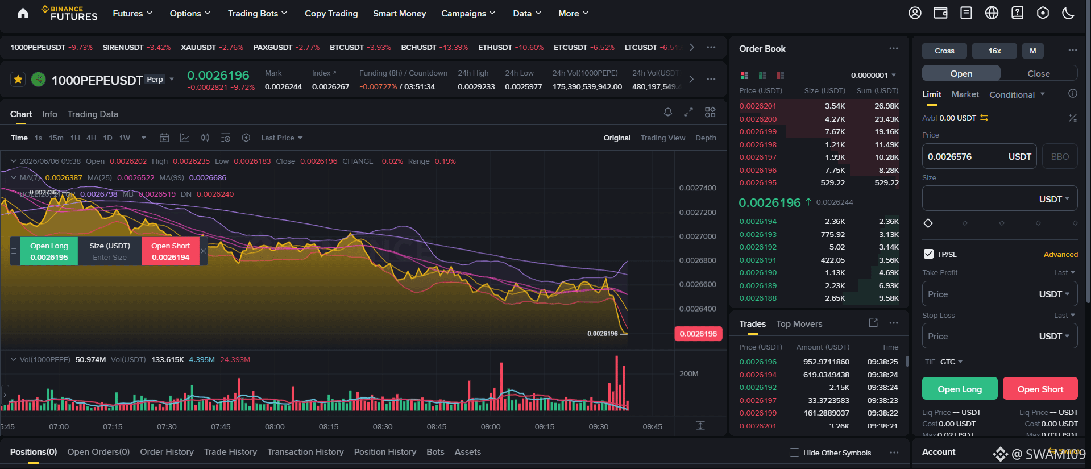Click the home icon in top navigation
This screenshot has width=1091, height=469.
23,13
